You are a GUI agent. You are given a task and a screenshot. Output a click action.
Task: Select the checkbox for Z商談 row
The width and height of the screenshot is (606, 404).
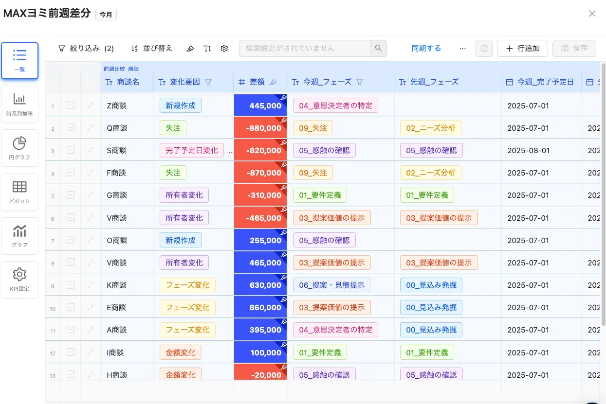coord(71,105)
